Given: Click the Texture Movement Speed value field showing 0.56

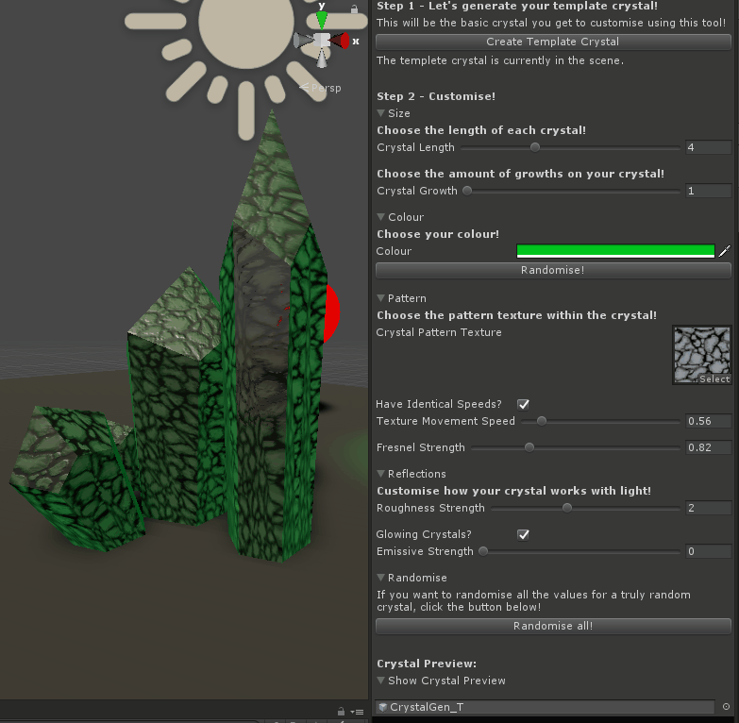Looking at the screenshot, I should [x=708, y=421].
